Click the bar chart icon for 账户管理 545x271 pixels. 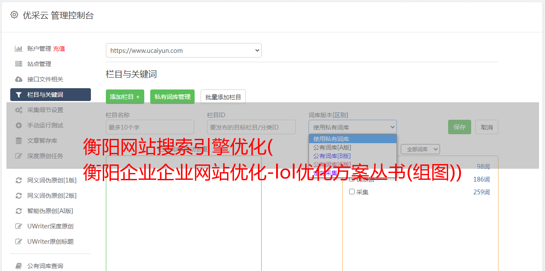(x=19, y=49)
